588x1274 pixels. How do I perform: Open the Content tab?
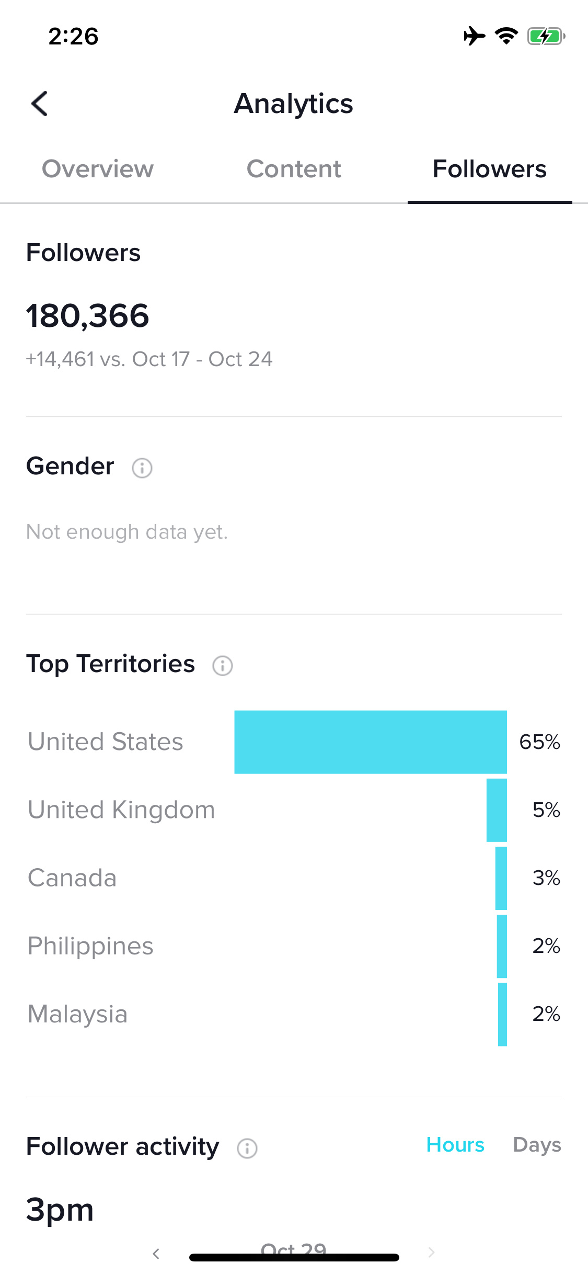(294, 169)
